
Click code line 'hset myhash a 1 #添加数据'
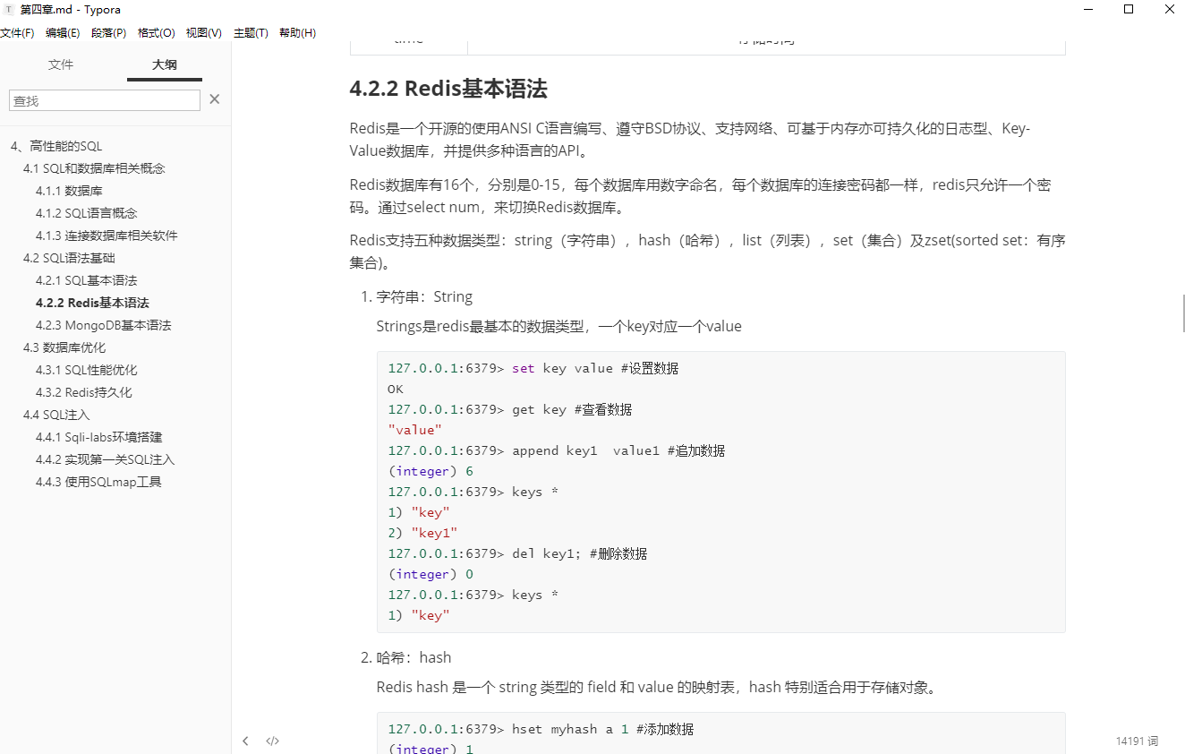[602, 729]
